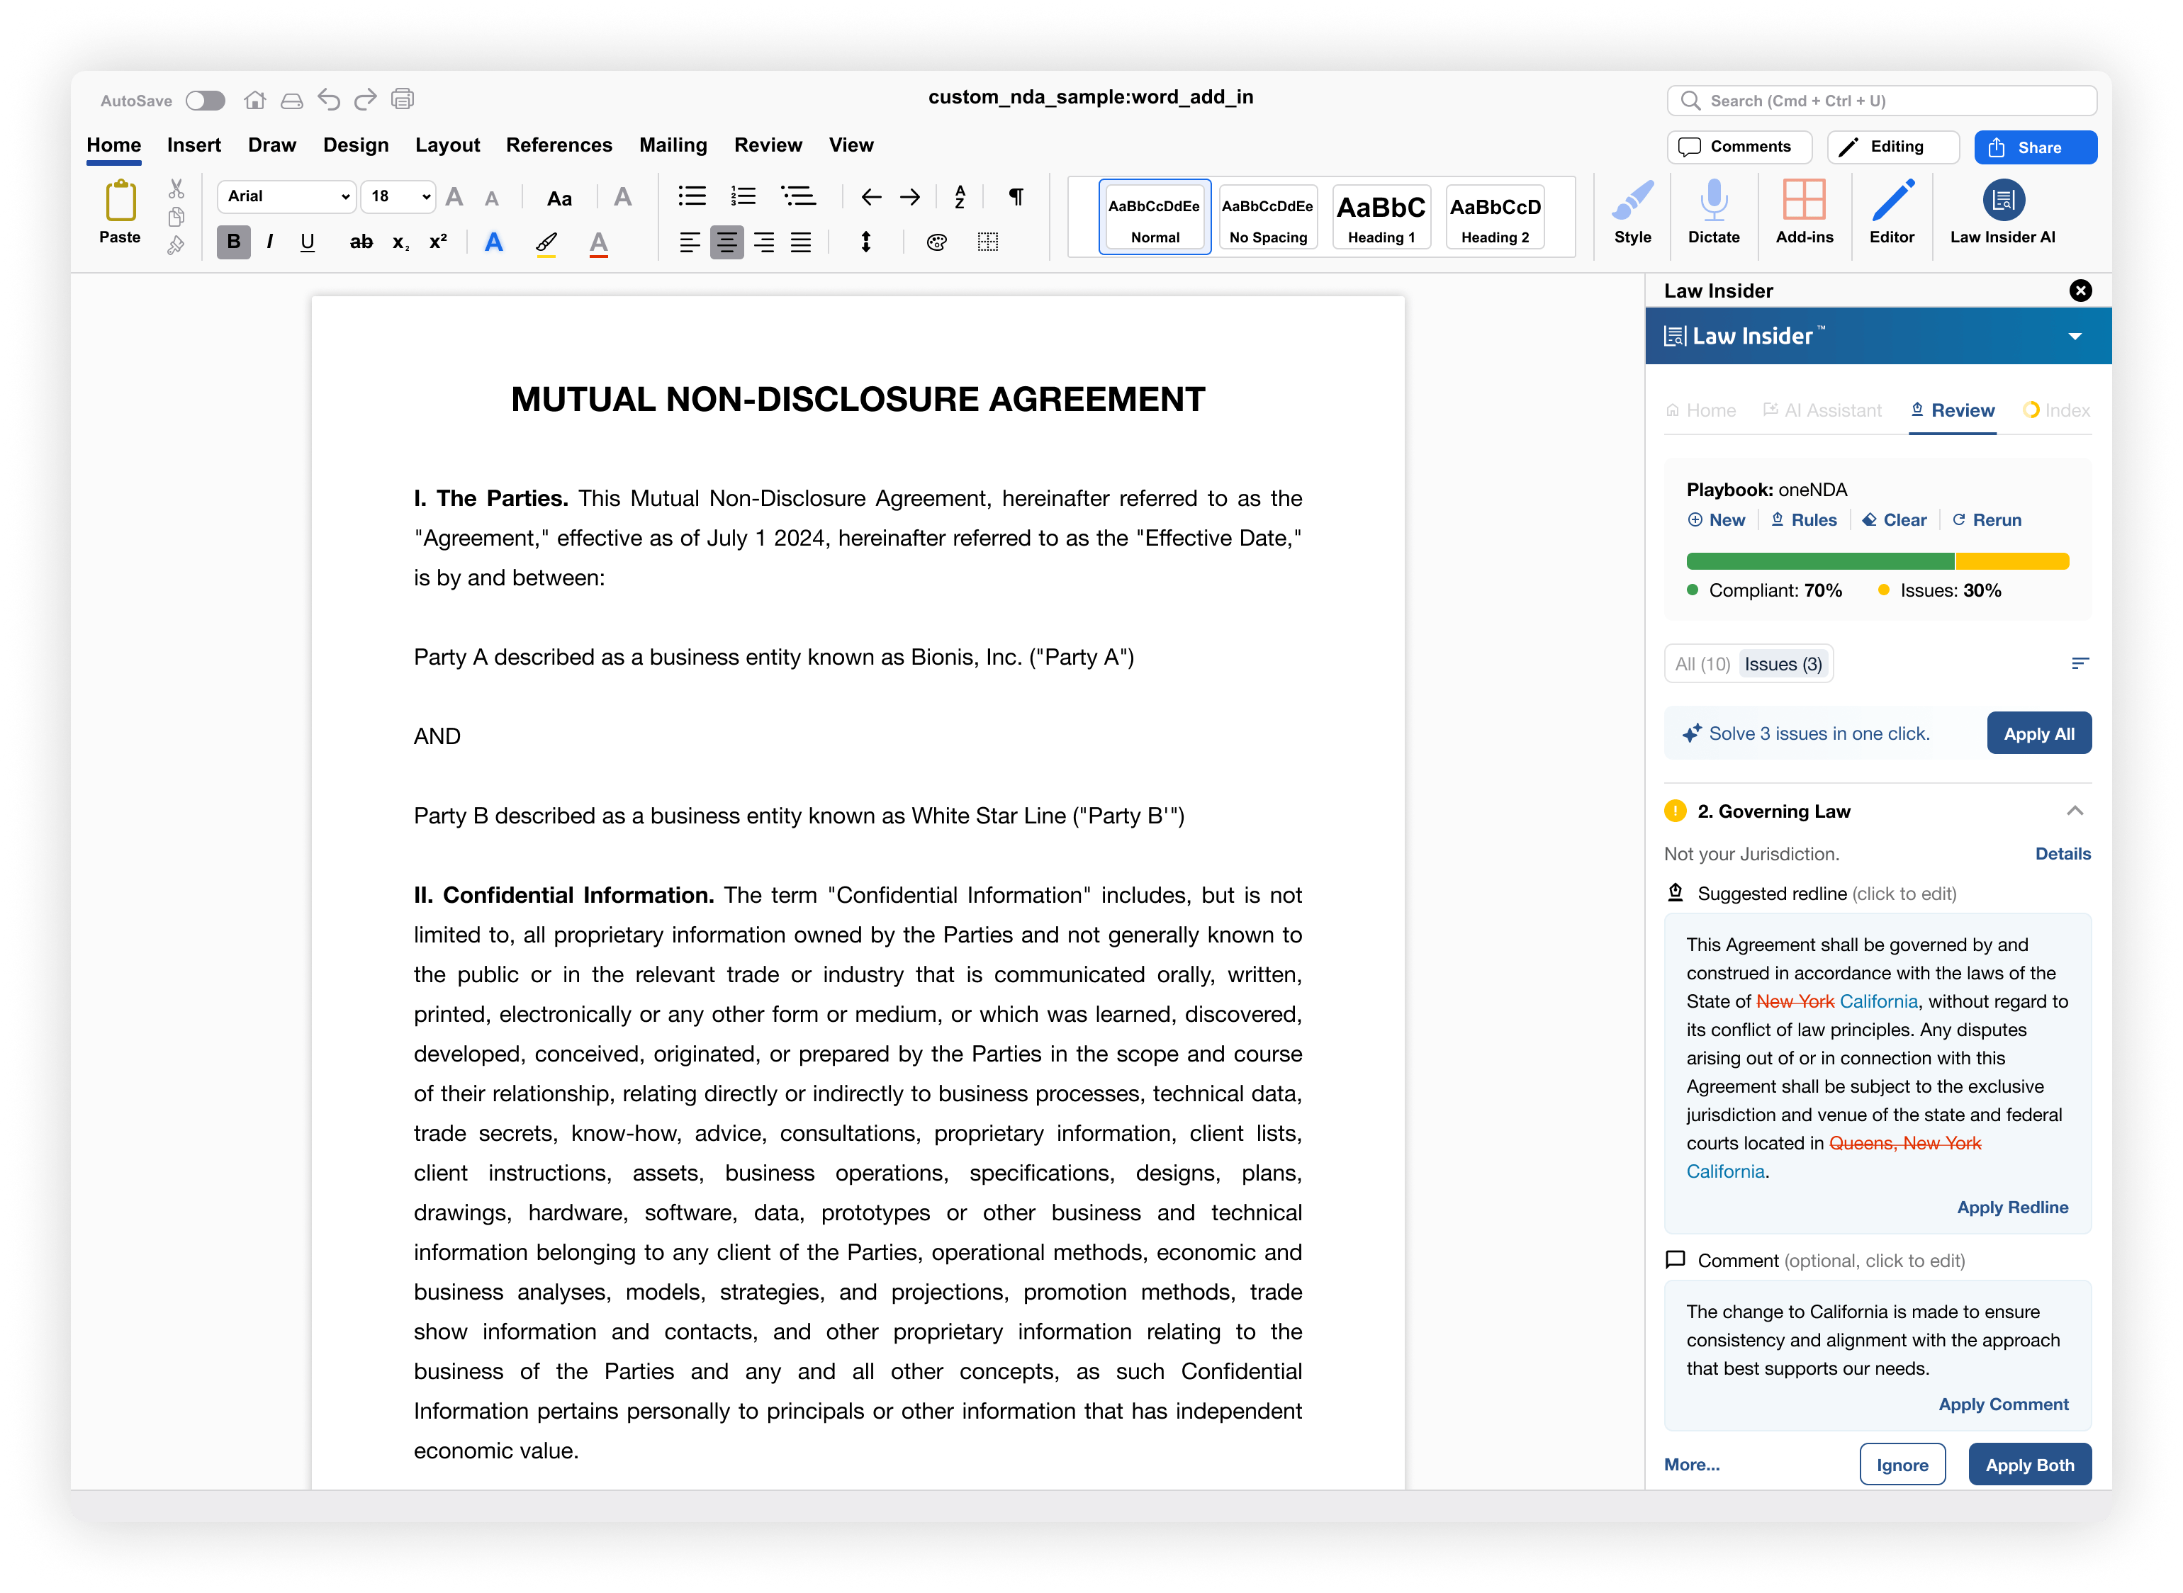Toggle justify alignment
The image size is (2183, 1593).
(802, 242)
